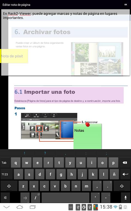Tap the microphone voice input key
This screenshot has height=211, width=131.
pyautogui.click(x=126, y=198)
